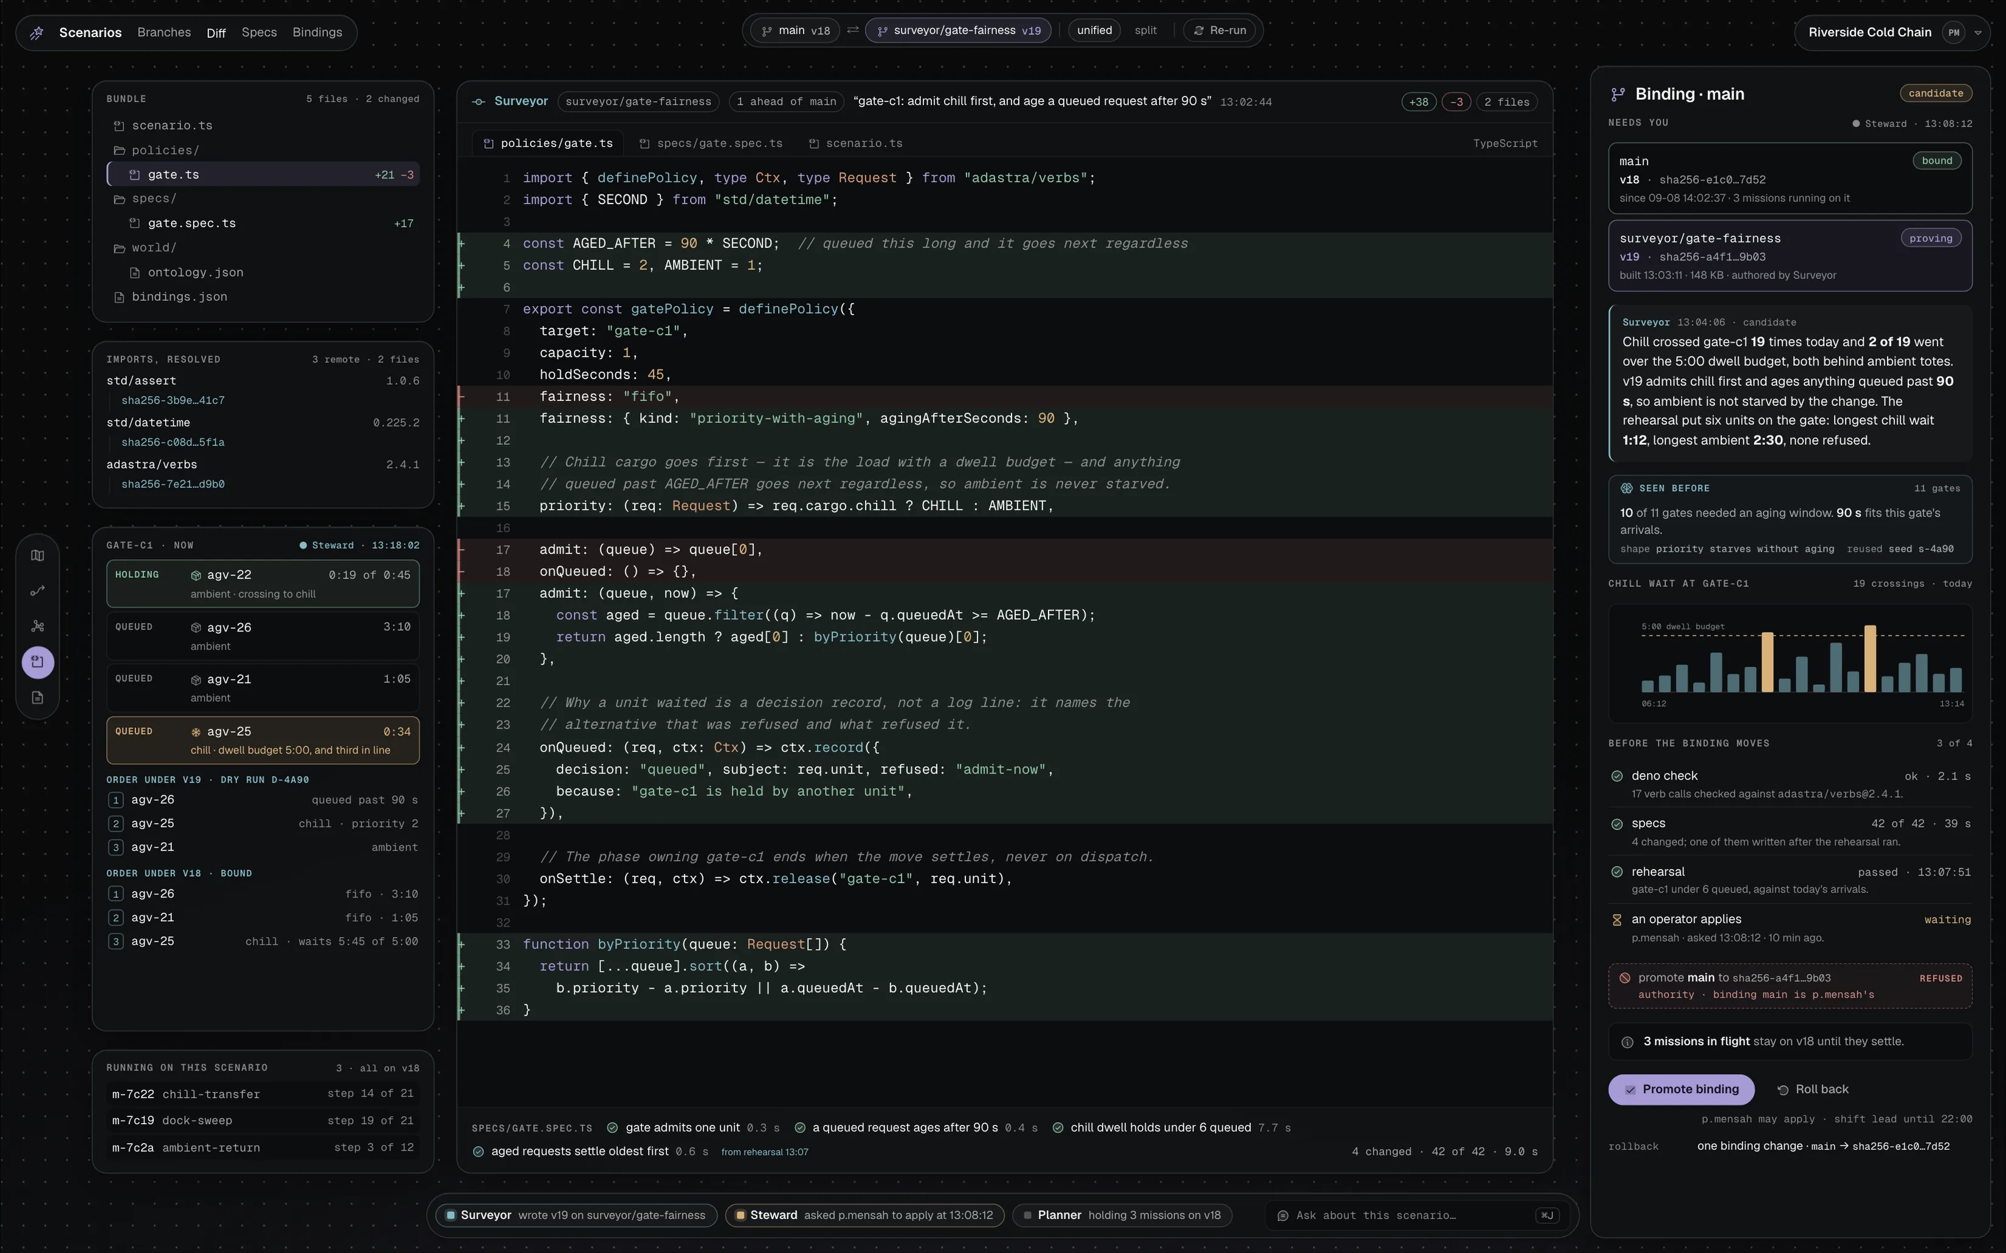Image resolution: width=2006 pixels, height=1253 pixels.
Task: Click the Re-run button
Action: tap(1219, 30)
